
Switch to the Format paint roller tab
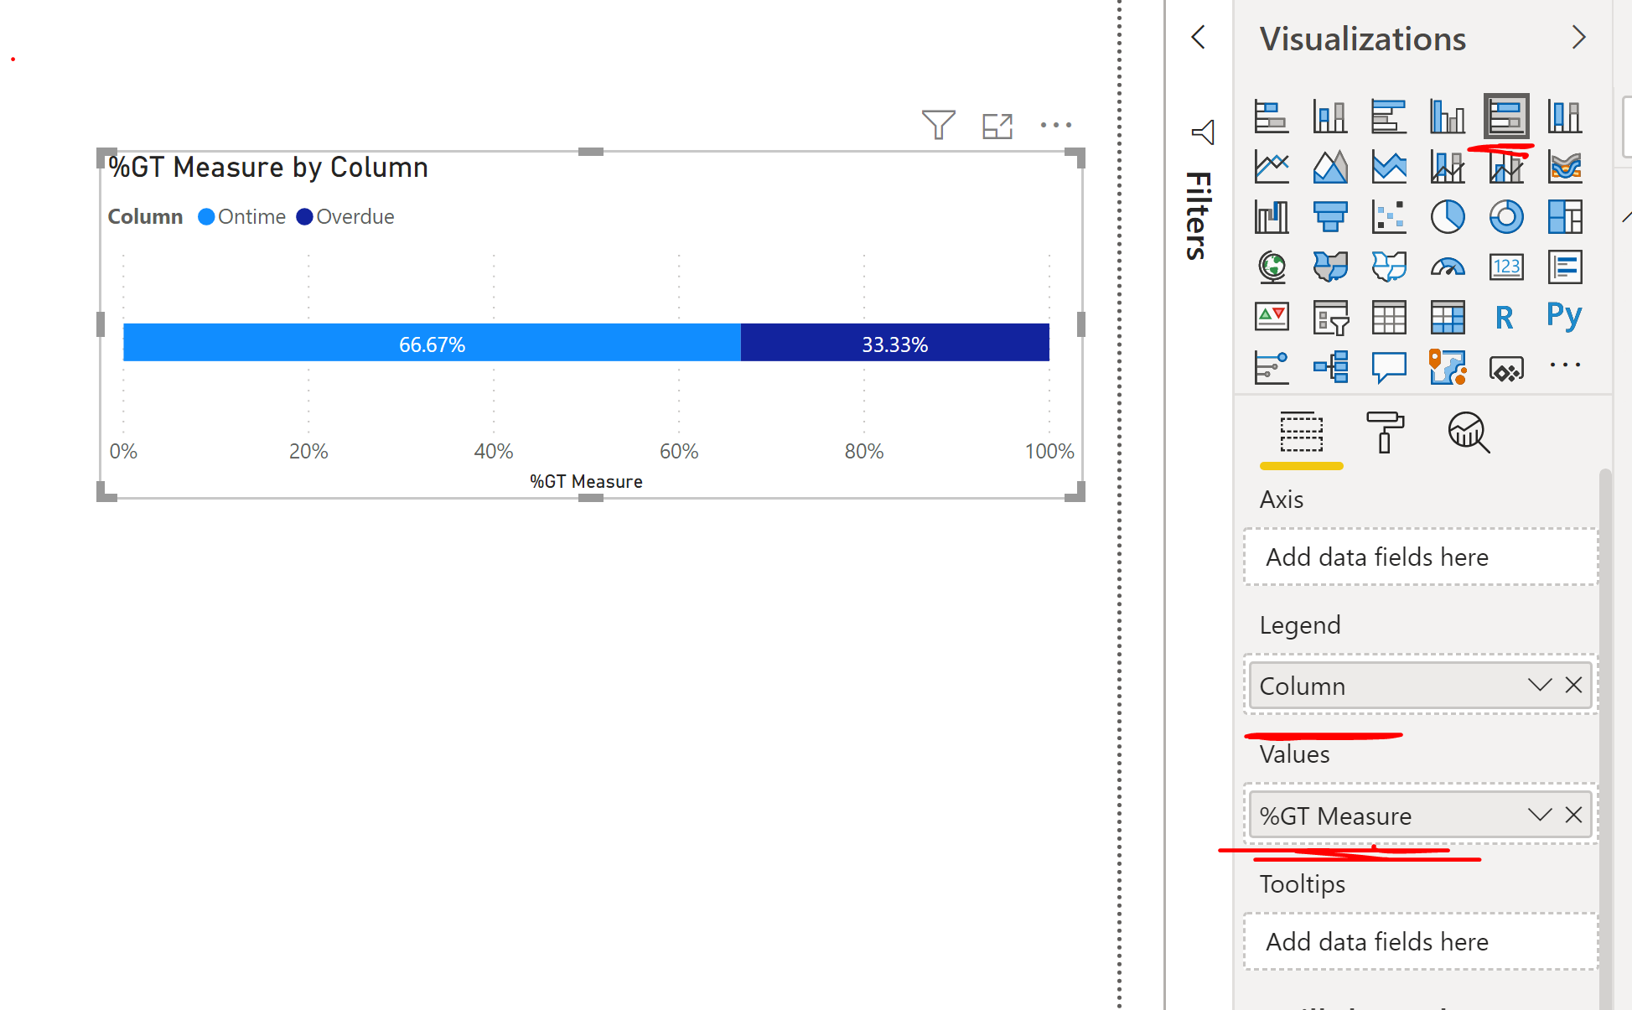click(1385, 432)
